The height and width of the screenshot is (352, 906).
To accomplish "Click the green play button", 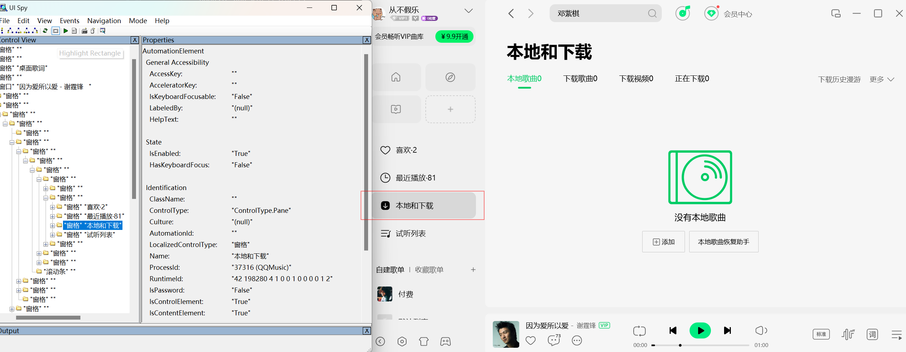I will coord(700,331).
